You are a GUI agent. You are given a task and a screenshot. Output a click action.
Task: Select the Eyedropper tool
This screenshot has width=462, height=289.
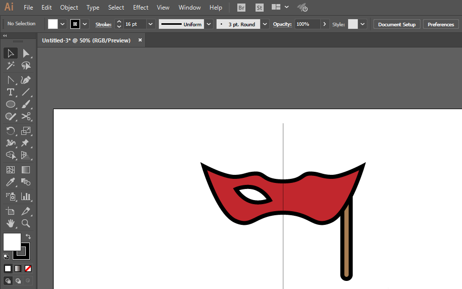click(x=10, y=182)
